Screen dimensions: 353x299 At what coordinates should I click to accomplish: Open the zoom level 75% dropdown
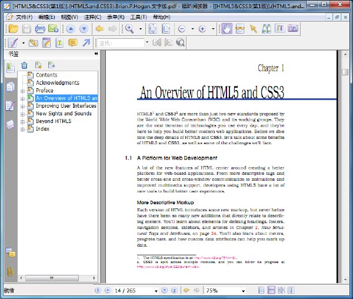[243, 291]
